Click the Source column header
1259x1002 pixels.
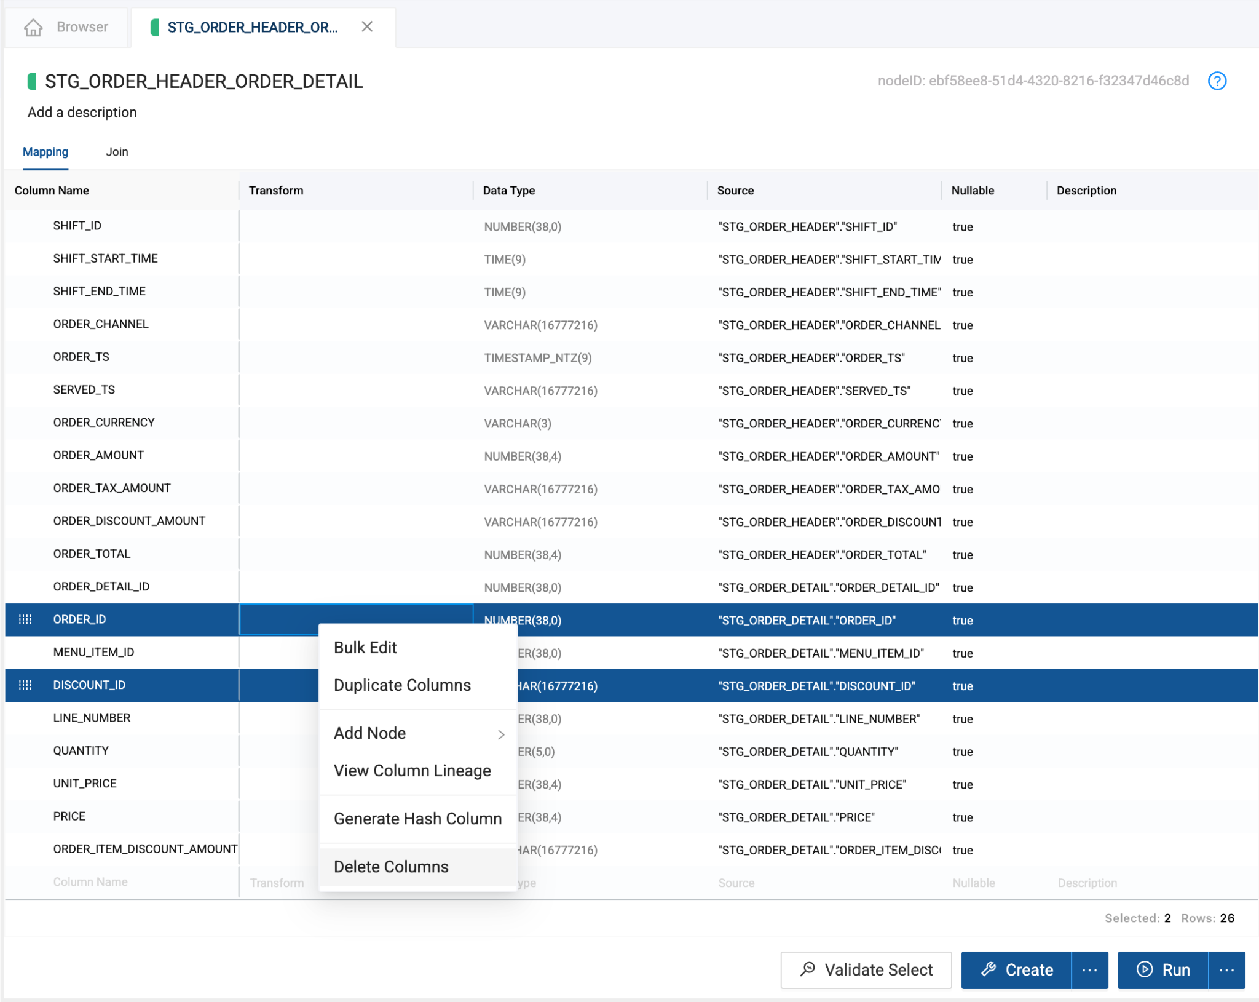click(735, 191)
